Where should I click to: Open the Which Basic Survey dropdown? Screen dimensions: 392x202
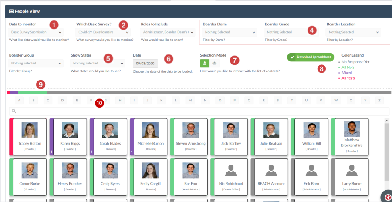click(x=103, y=32)
